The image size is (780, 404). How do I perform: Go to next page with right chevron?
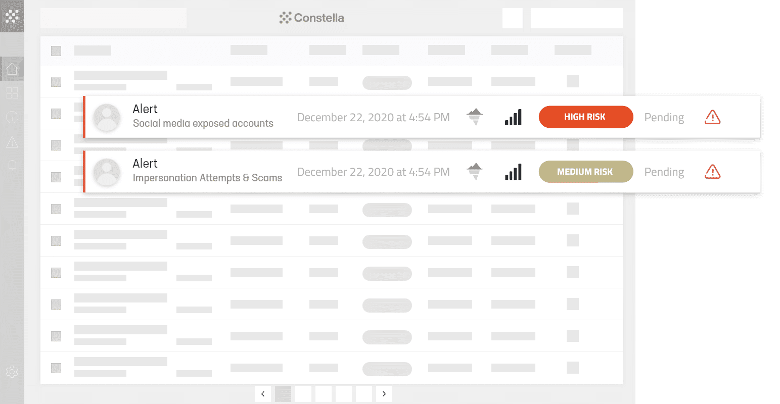pyautogui.click(x=384, y=394)
